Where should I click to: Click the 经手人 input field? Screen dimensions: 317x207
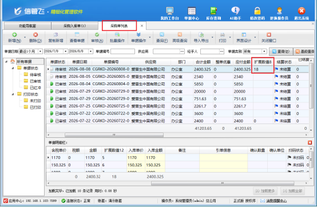click(x=210, y=51)
